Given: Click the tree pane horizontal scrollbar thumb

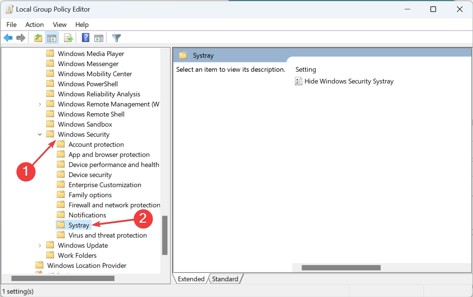Looking at the screenshot, I should [x=63, y=278].
